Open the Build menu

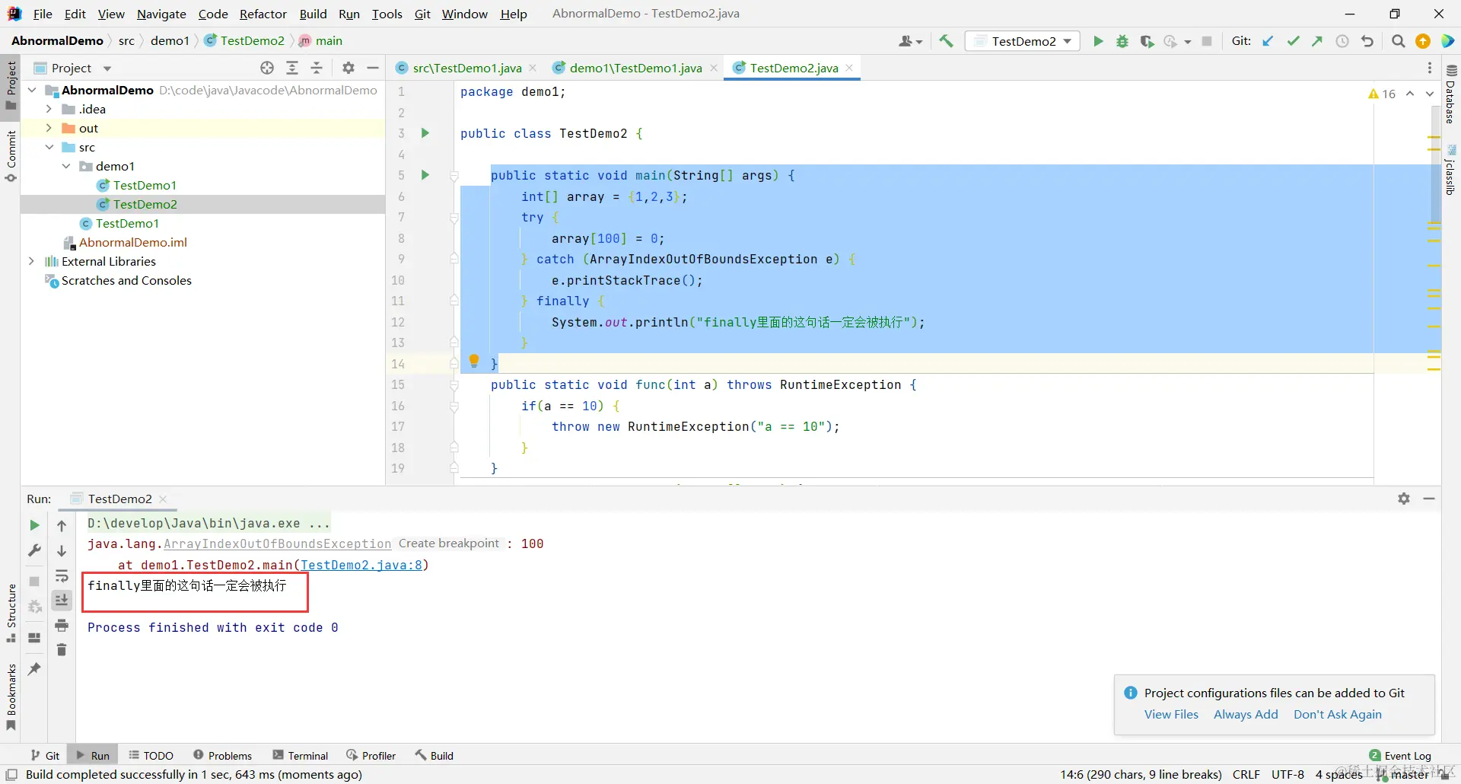tap(313, 14)
